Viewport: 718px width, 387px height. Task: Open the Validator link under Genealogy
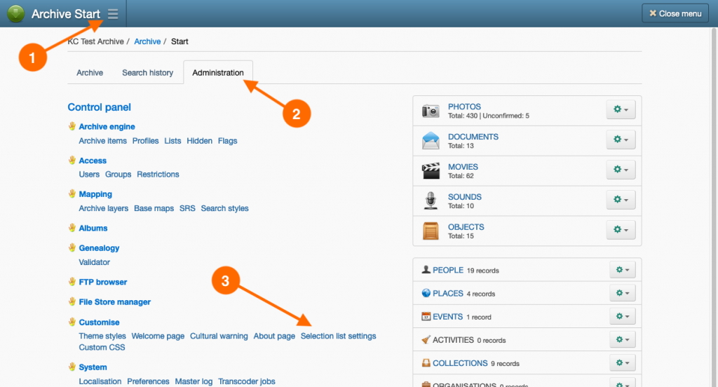pyautogui.click(x=95, y=262)
